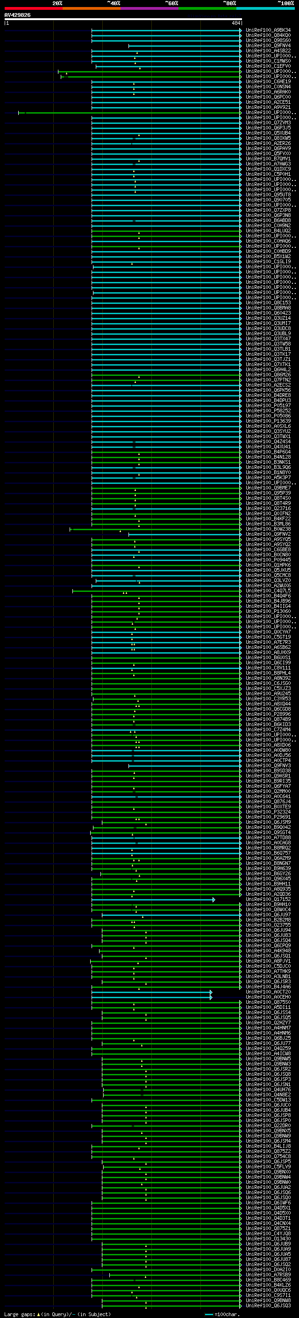299x1318 pixels.
Task: Click hit label UniRef100_A6RAK0
Action: click(x=268, y=92)
